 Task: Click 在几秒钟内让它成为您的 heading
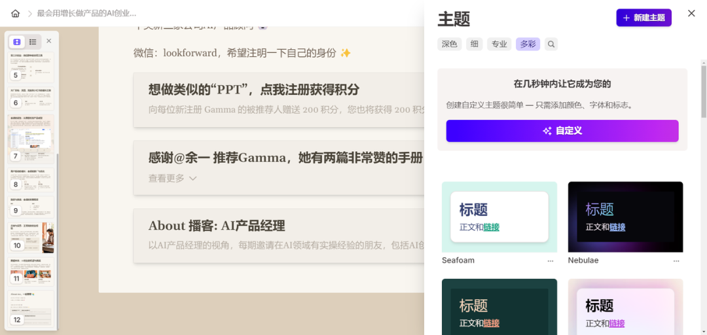pos(562,84)
